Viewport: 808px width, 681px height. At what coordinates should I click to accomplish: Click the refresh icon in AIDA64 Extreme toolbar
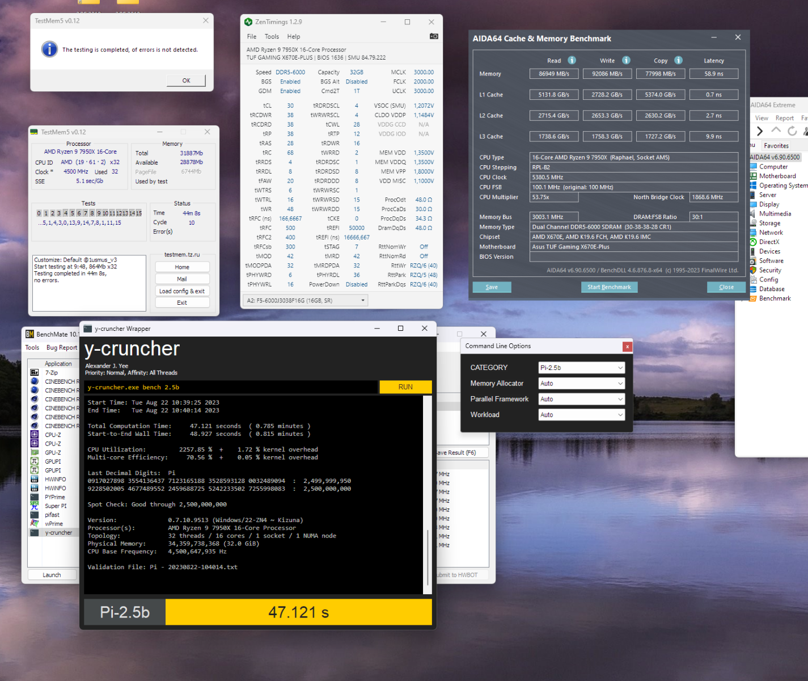(792, 131)
